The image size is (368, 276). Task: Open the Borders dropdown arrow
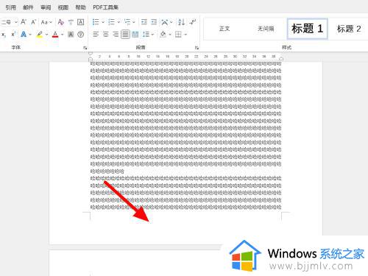[x=185, y=35]
